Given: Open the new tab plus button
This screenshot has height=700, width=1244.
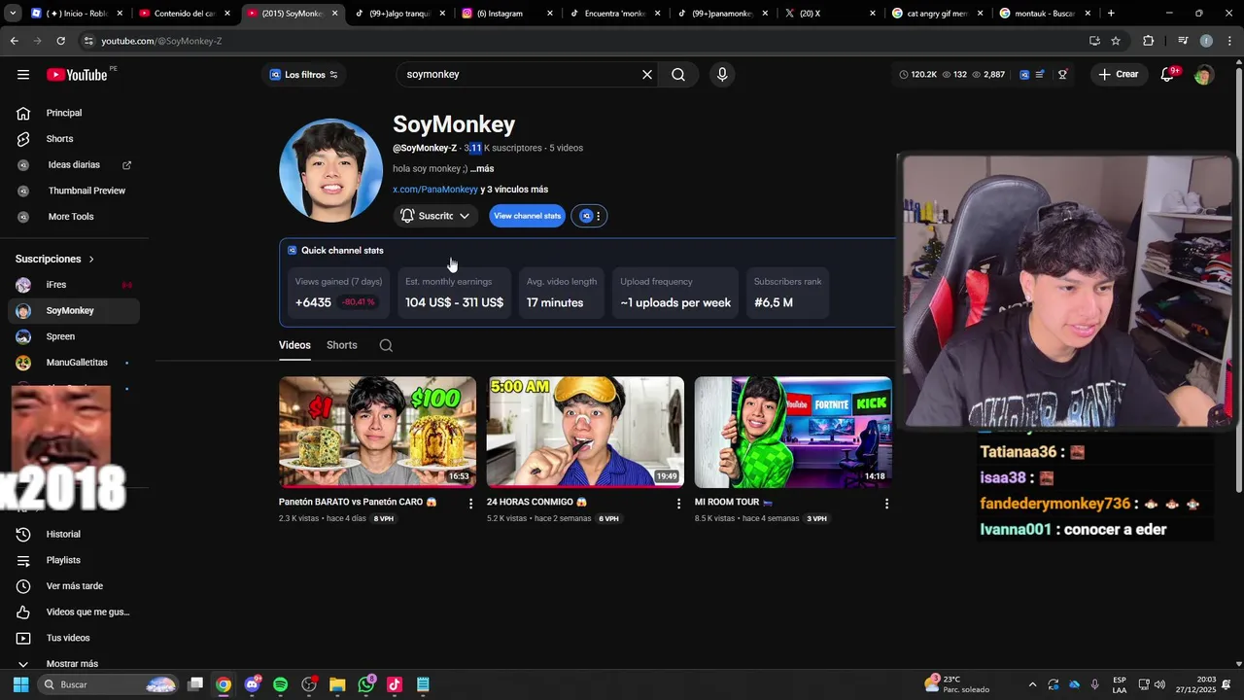Looking at the screenshot, I should click(x=1111, y=14).
